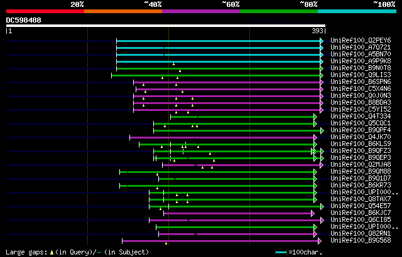The height and width of the screenshot is (257, 402).
Task: Click the white query sequence bar
Action: [166, 26]
